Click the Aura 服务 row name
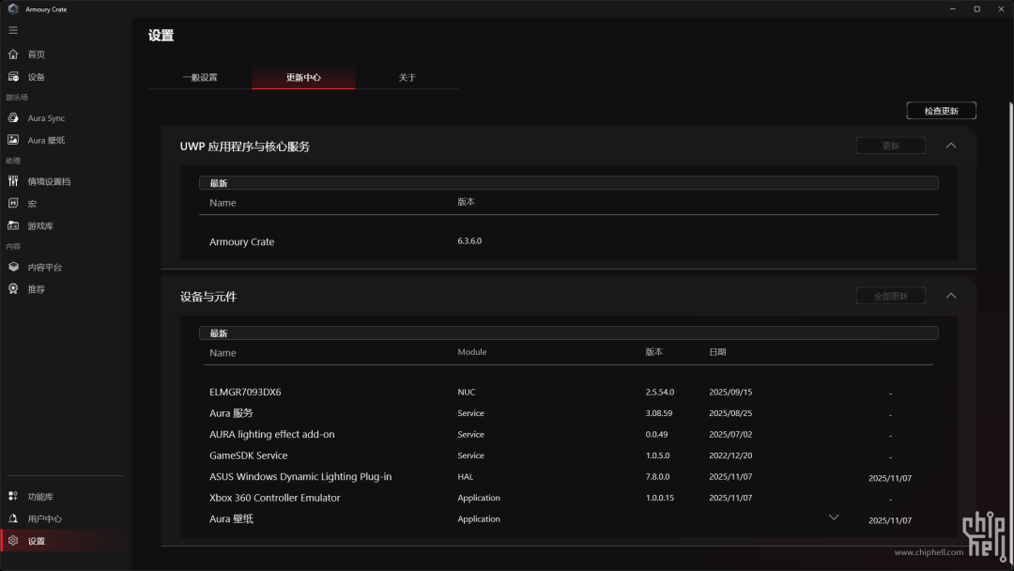 coord(231,413)
